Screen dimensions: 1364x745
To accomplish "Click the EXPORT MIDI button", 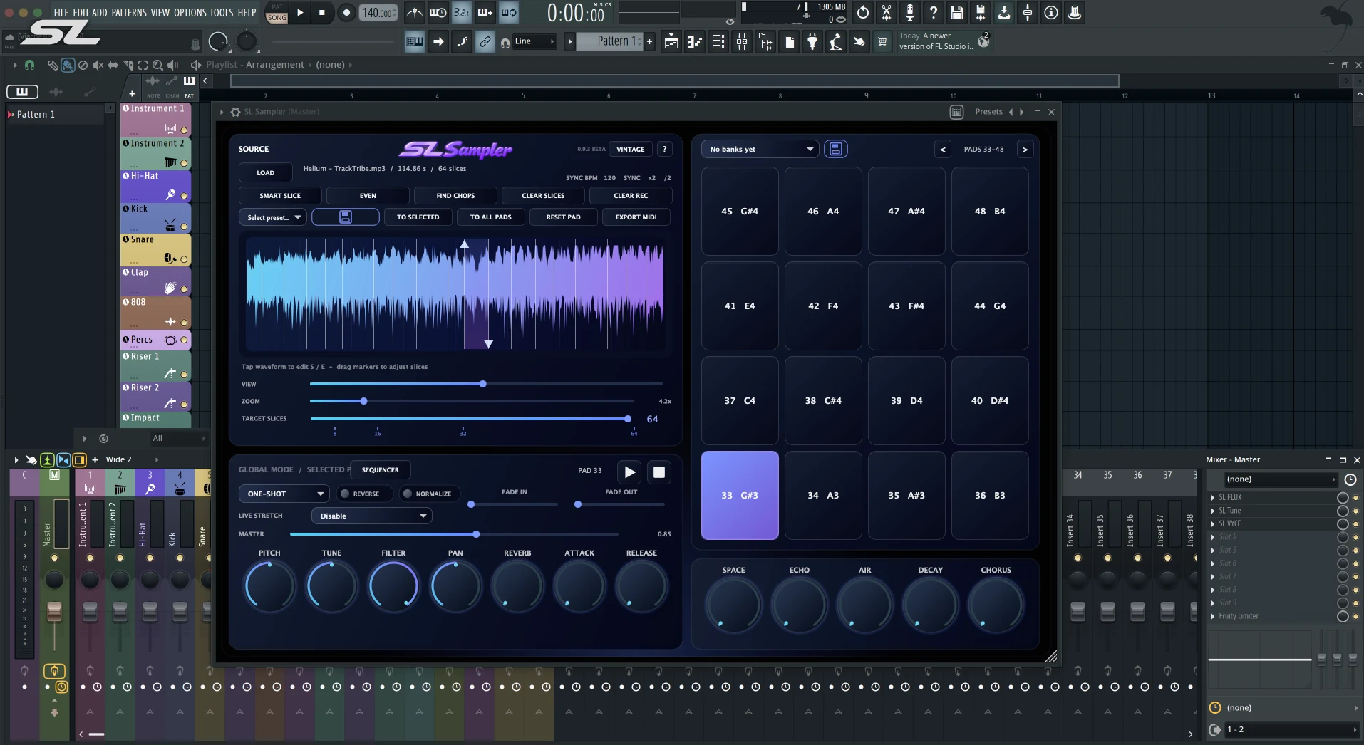I will pyautogui.click(x=636, y=217).
